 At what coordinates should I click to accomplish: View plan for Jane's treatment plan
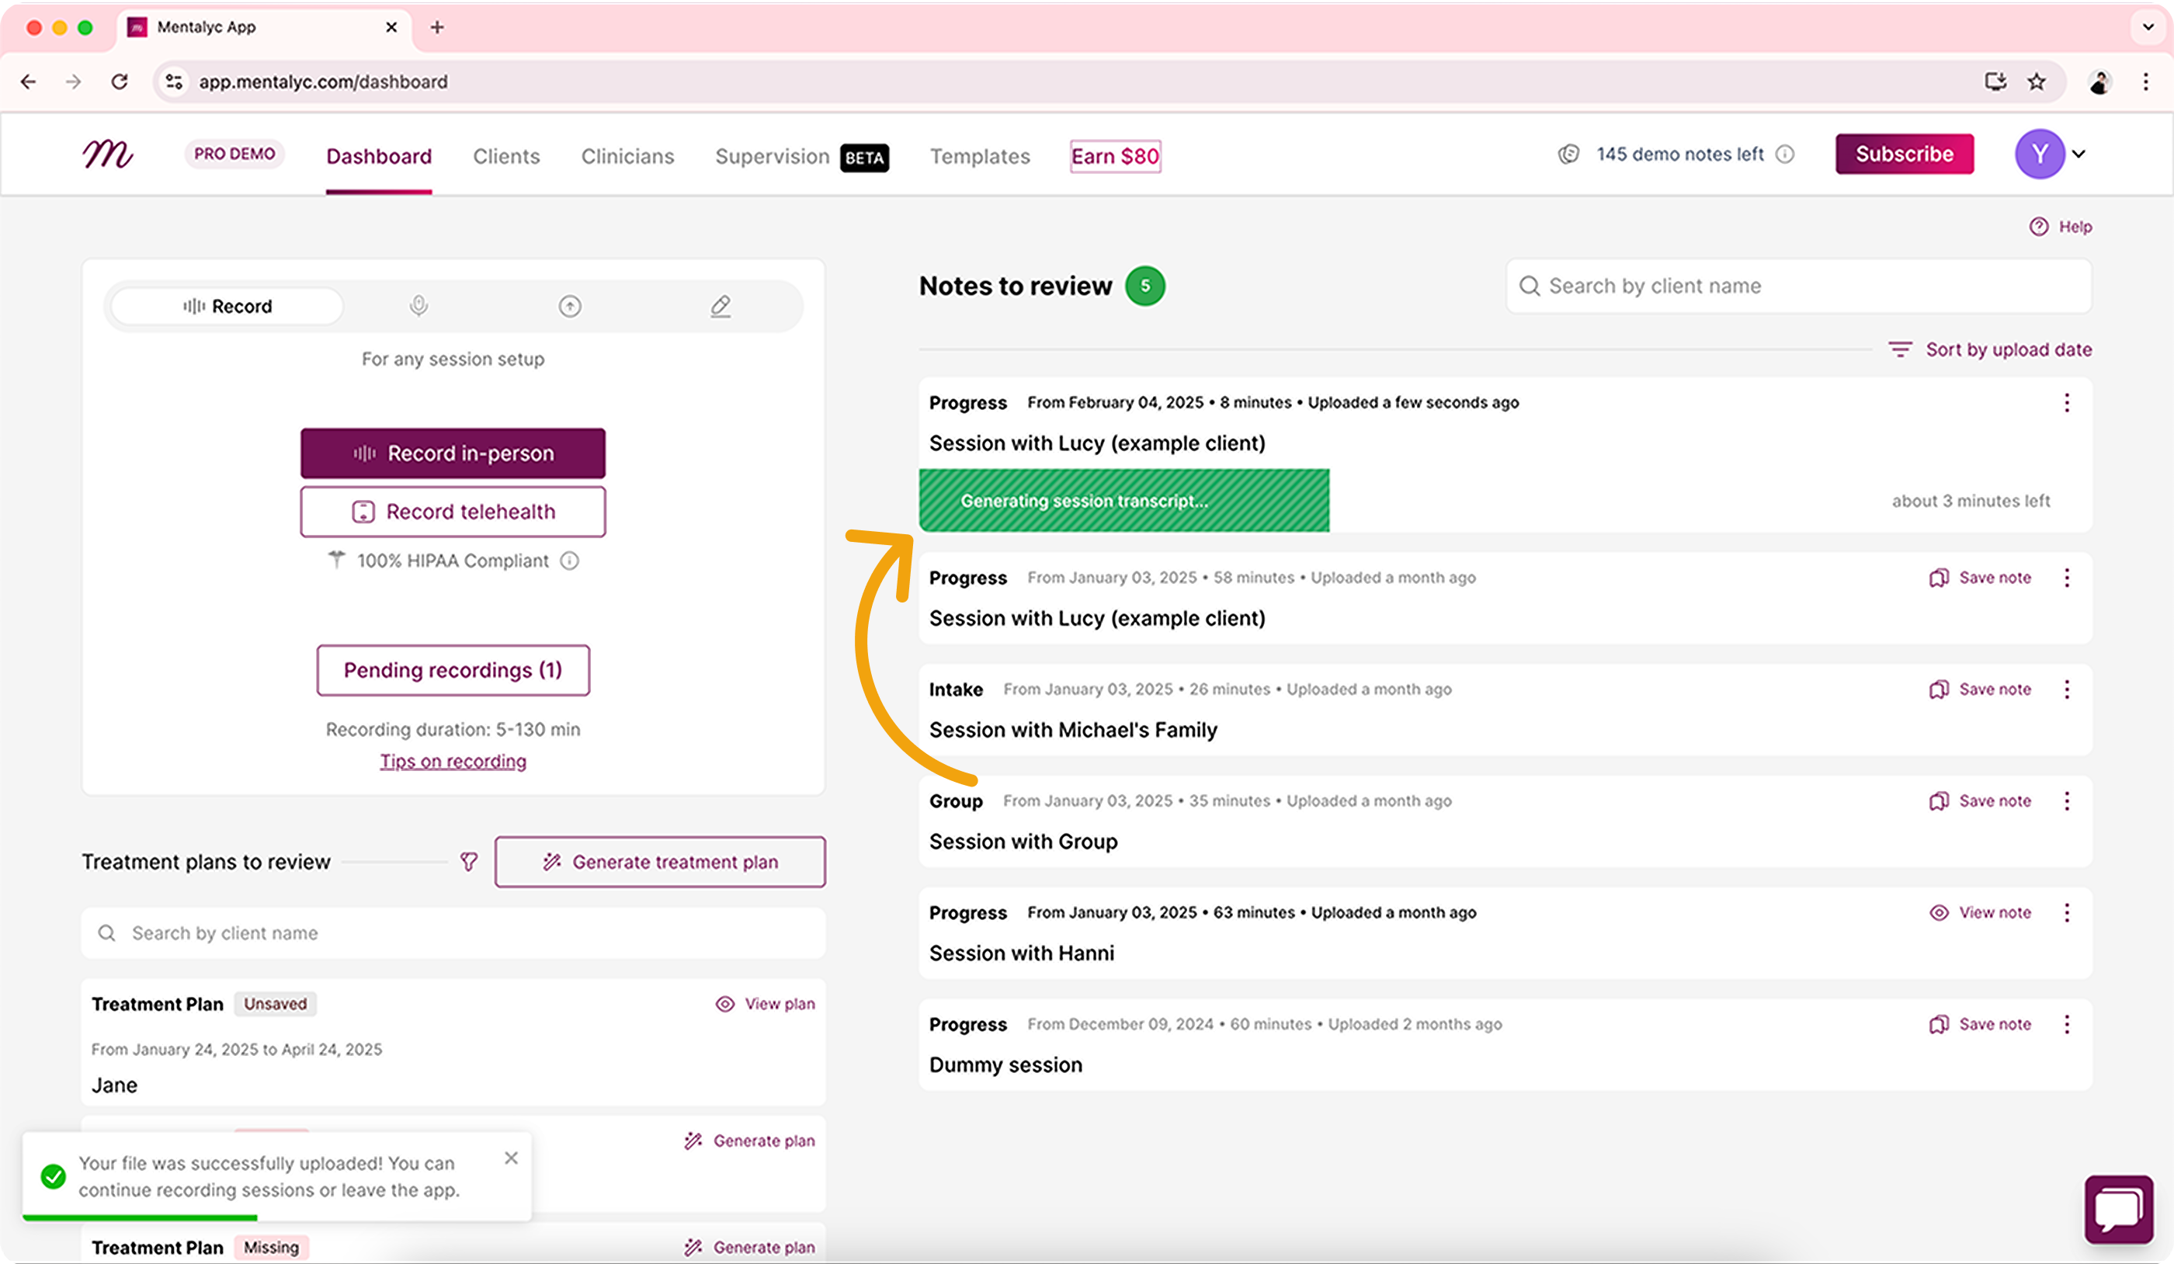766,1005
